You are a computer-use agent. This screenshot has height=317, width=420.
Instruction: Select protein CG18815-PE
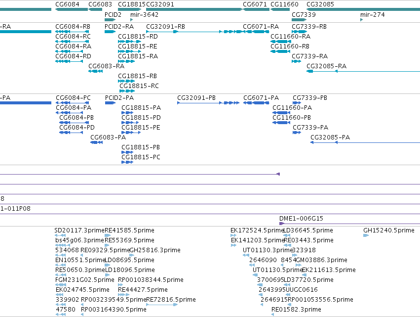[141, 128]
